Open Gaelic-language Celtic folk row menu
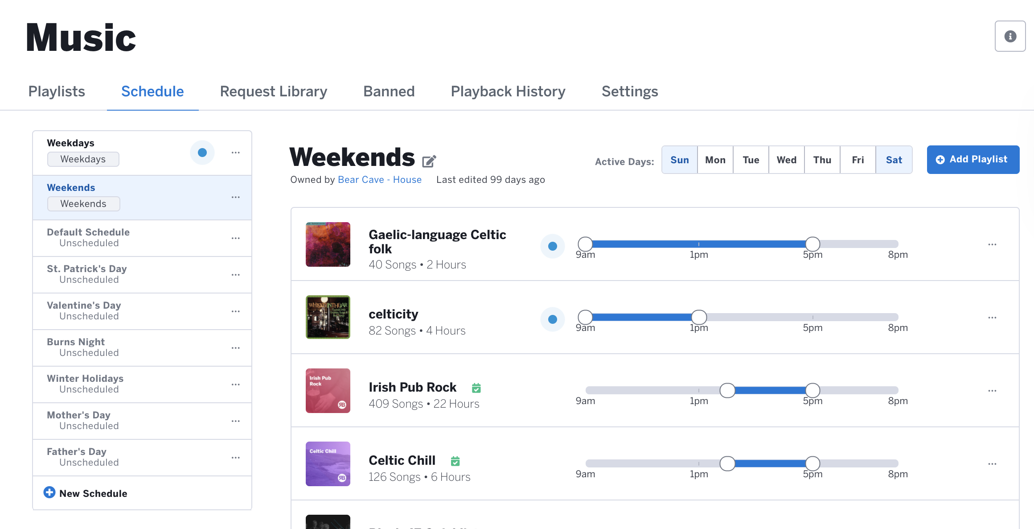 [992, 244]
